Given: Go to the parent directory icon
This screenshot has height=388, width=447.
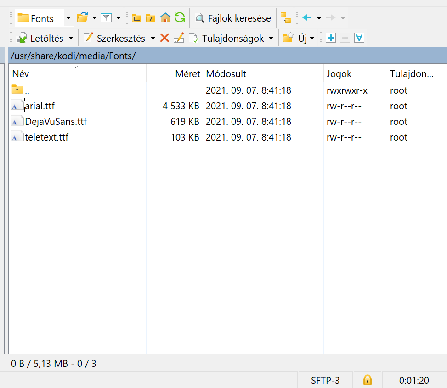Looking at the screenshot, I should pyautogui.click(x=136, y=18).
